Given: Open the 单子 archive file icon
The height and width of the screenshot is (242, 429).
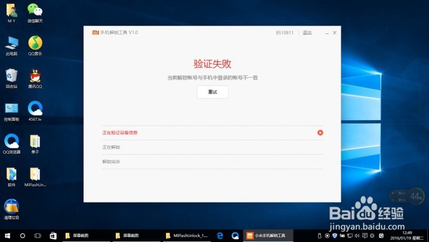Looking at the screenshot, I should tap(35, 144).
